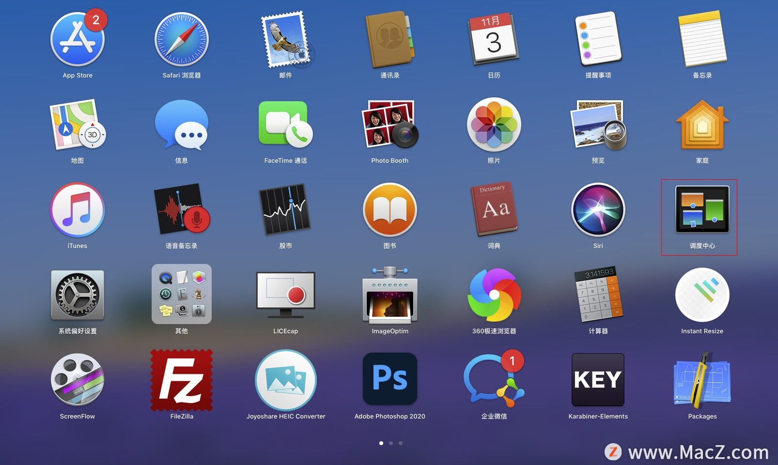Activate Siri

pos(598,210)
